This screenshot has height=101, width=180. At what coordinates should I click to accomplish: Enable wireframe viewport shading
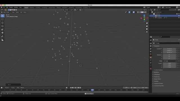140,12
